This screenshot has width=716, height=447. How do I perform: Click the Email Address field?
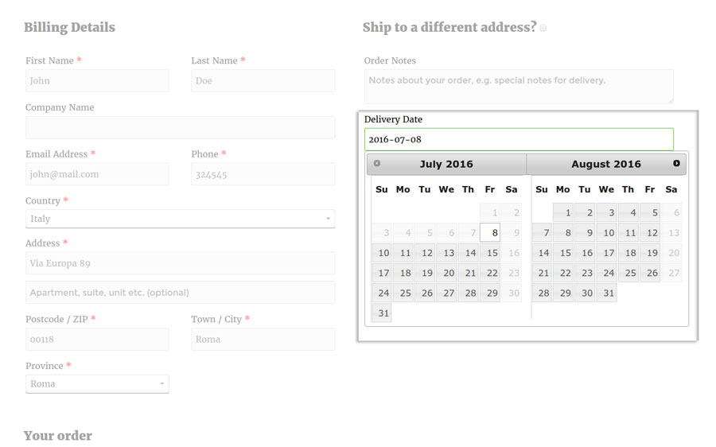[x=97, y=174]
